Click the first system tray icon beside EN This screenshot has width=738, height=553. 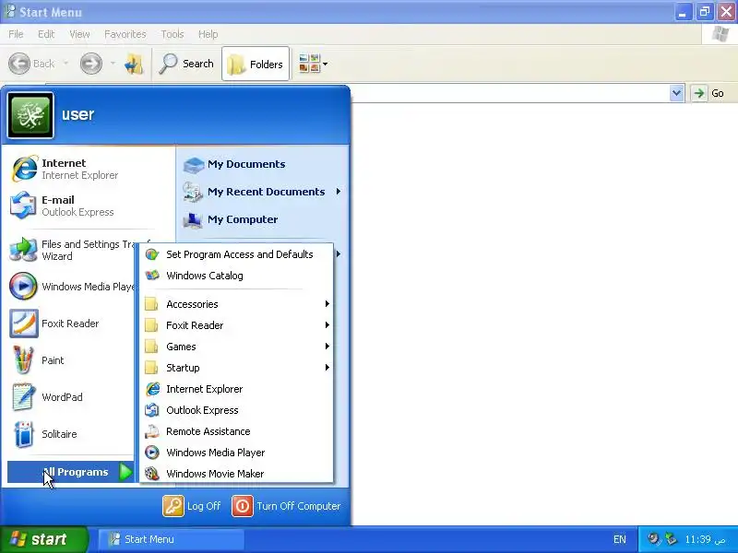(x=653, y=539)
